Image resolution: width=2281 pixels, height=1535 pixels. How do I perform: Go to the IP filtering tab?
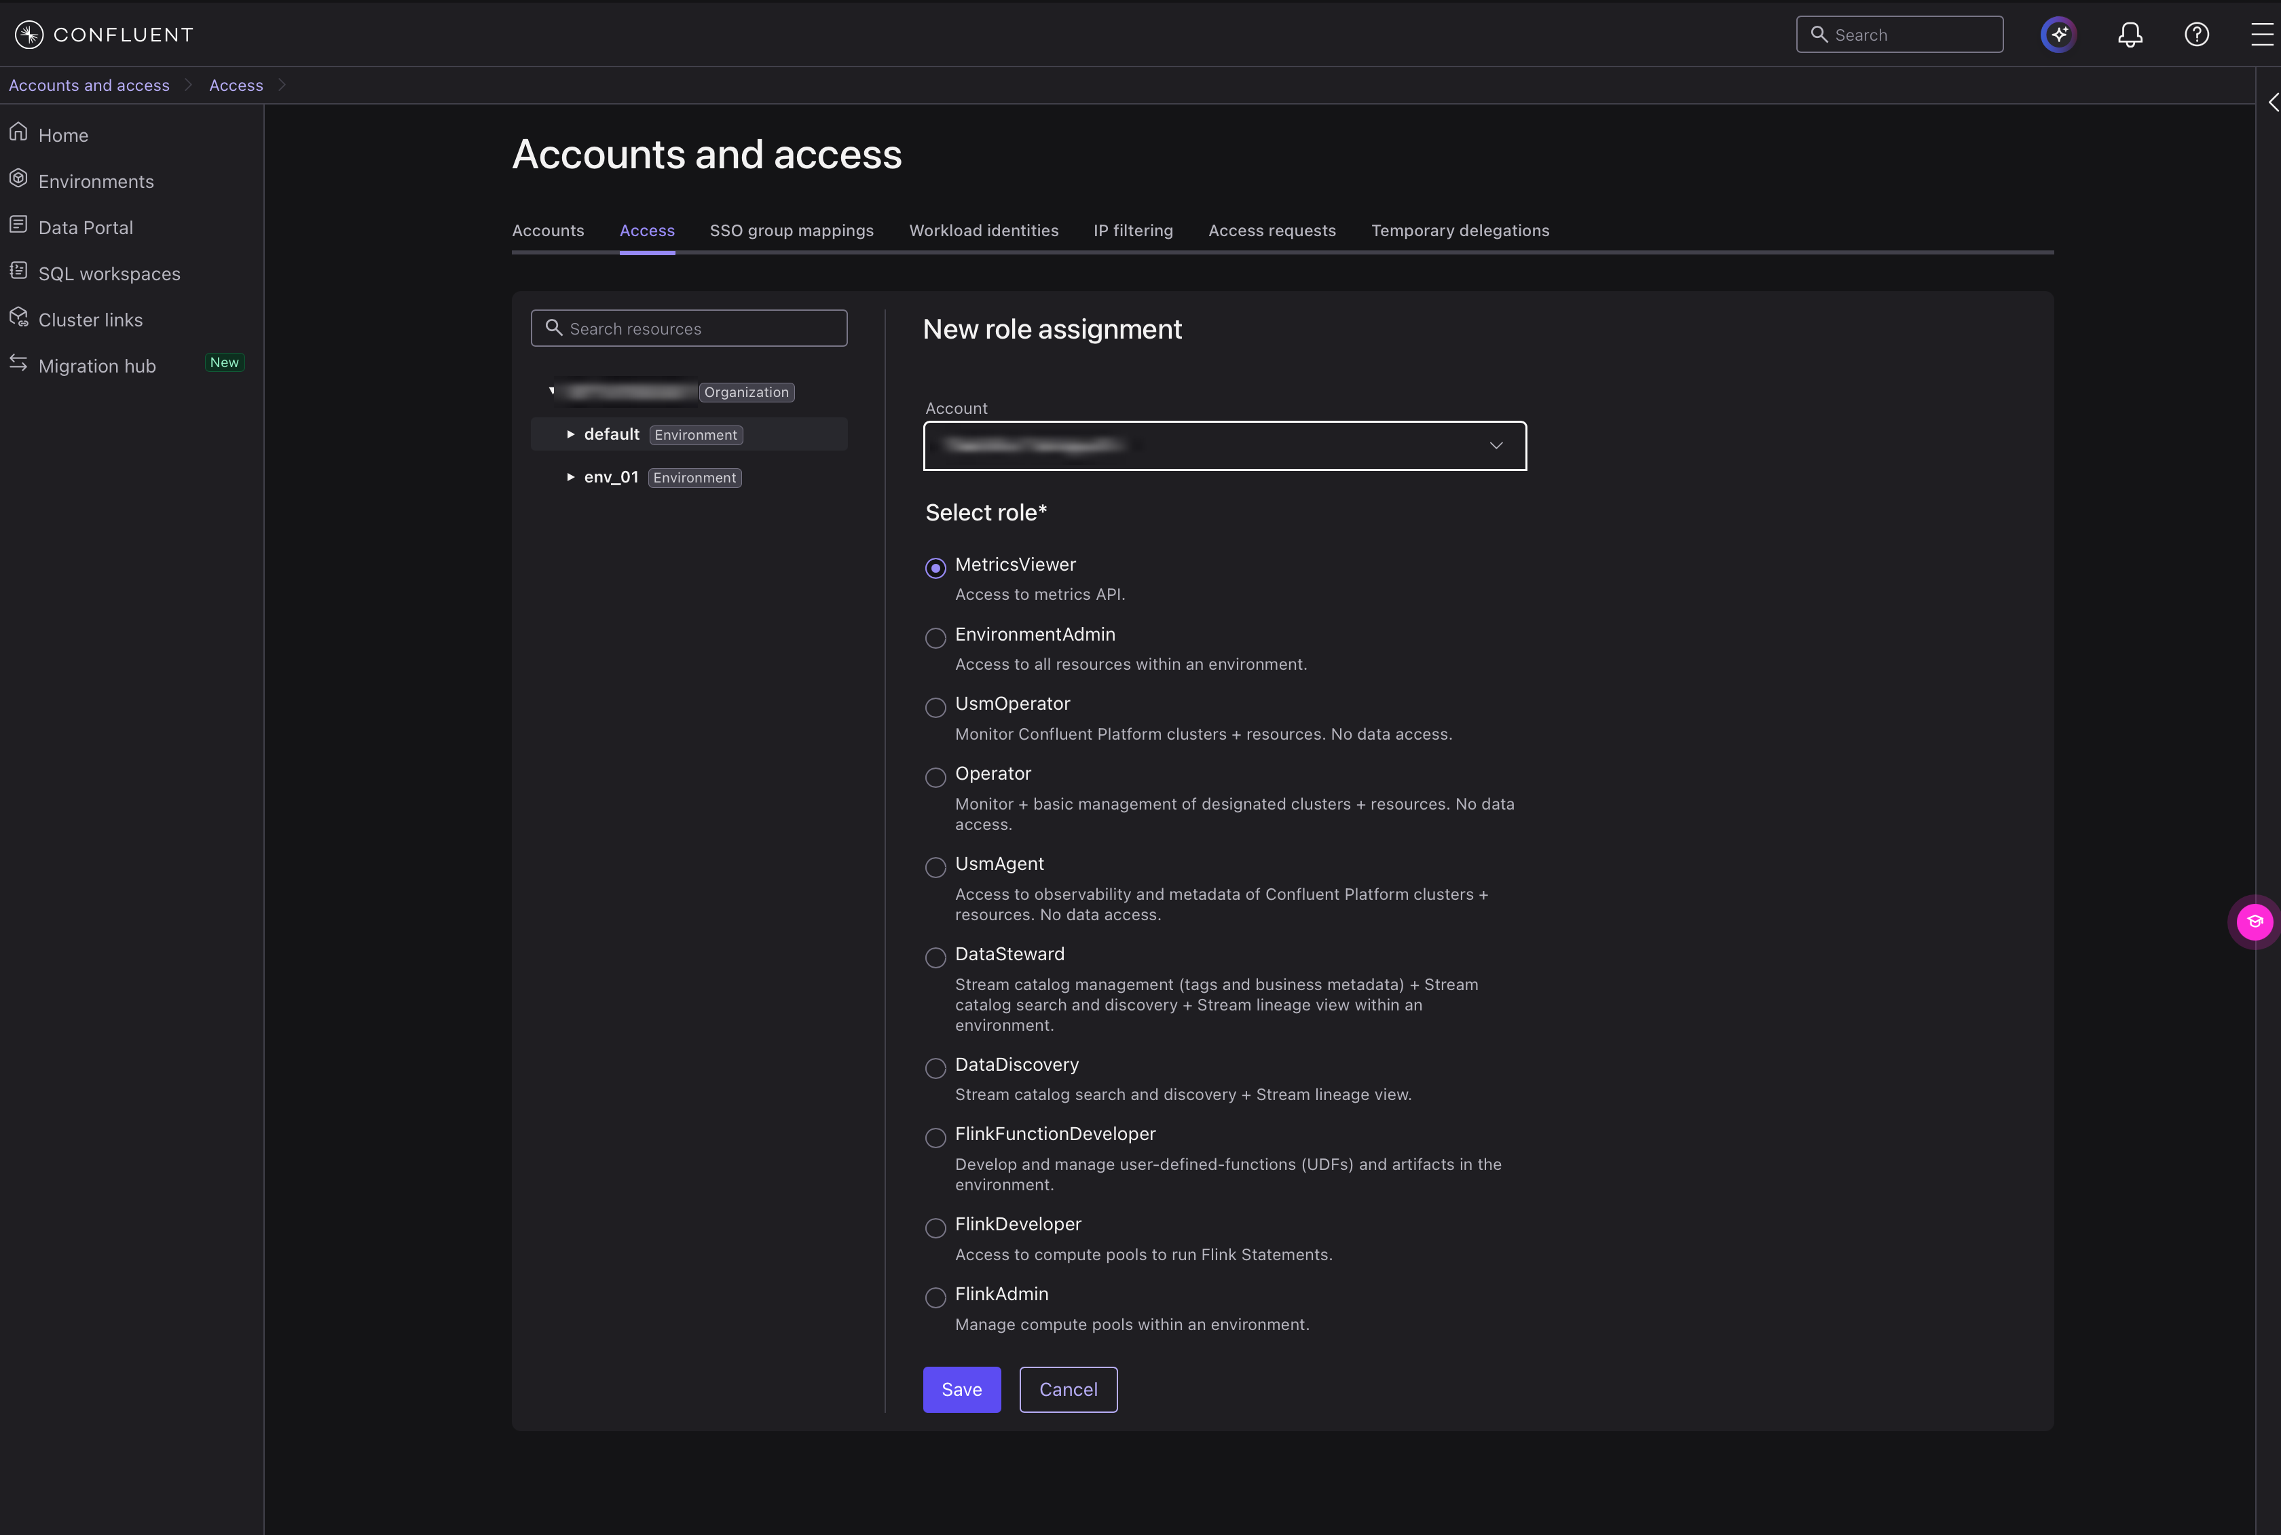tap(1133, 230)
